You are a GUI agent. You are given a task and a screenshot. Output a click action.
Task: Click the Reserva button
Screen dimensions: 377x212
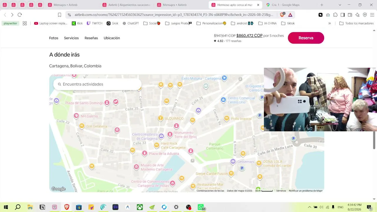(x=306, y=38)
